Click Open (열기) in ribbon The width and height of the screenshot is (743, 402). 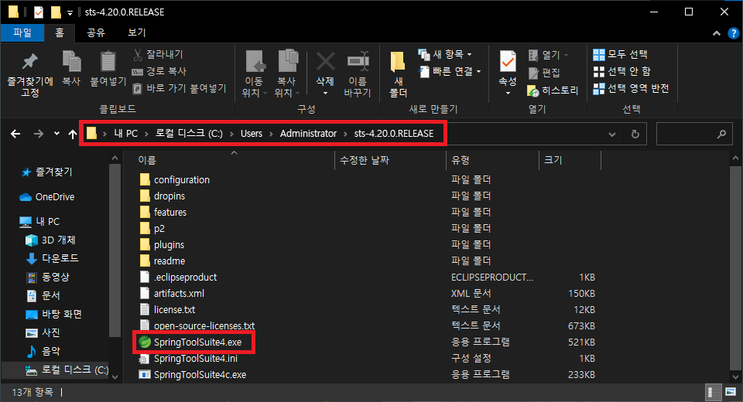(x=548, y=55)
